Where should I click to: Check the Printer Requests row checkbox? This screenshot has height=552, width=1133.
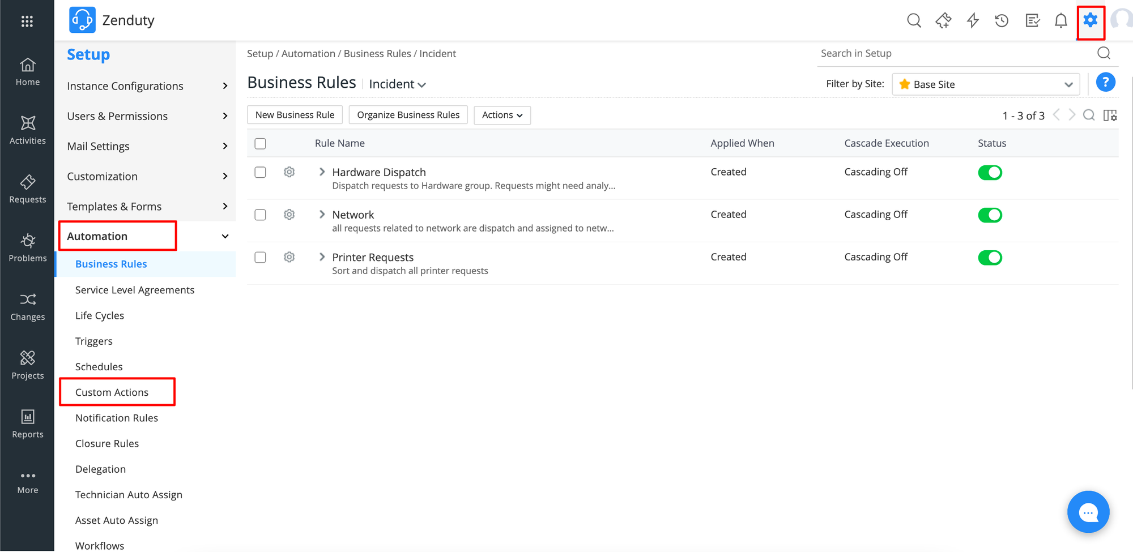point(260,257)
